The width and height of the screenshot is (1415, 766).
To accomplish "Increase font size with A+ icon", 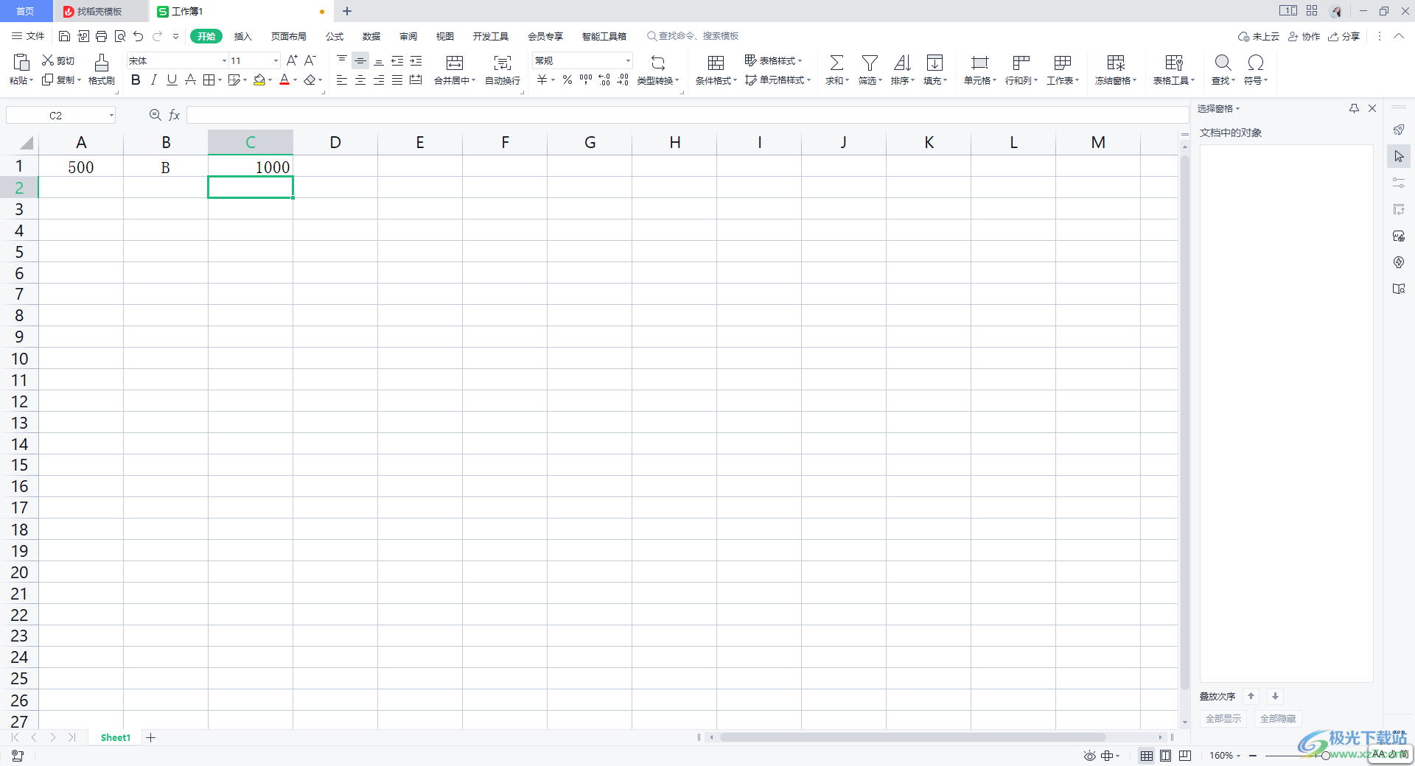I will point(292,60).
